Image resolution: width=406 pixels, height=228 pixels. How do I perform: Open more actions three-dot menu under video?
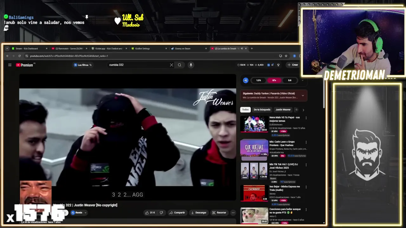tap(233, 212)
